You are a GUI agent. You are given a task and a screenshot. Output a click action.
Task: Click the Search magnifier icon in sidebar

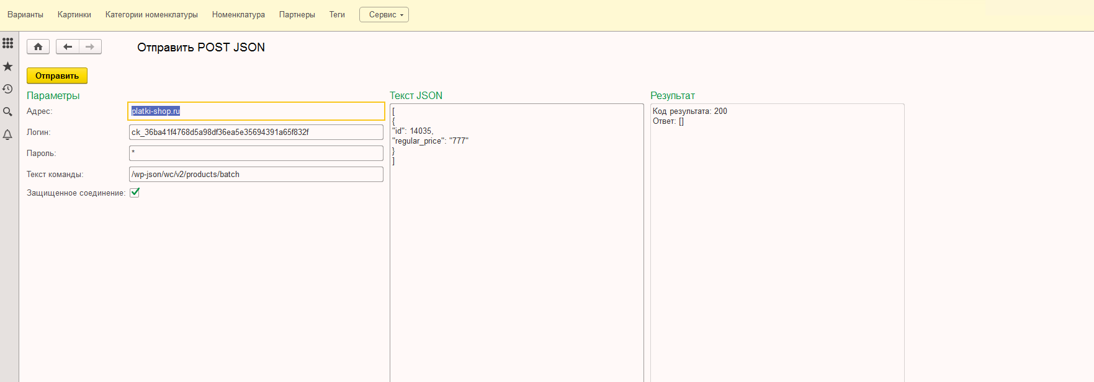pyautogui.click(x=7, y=112)
